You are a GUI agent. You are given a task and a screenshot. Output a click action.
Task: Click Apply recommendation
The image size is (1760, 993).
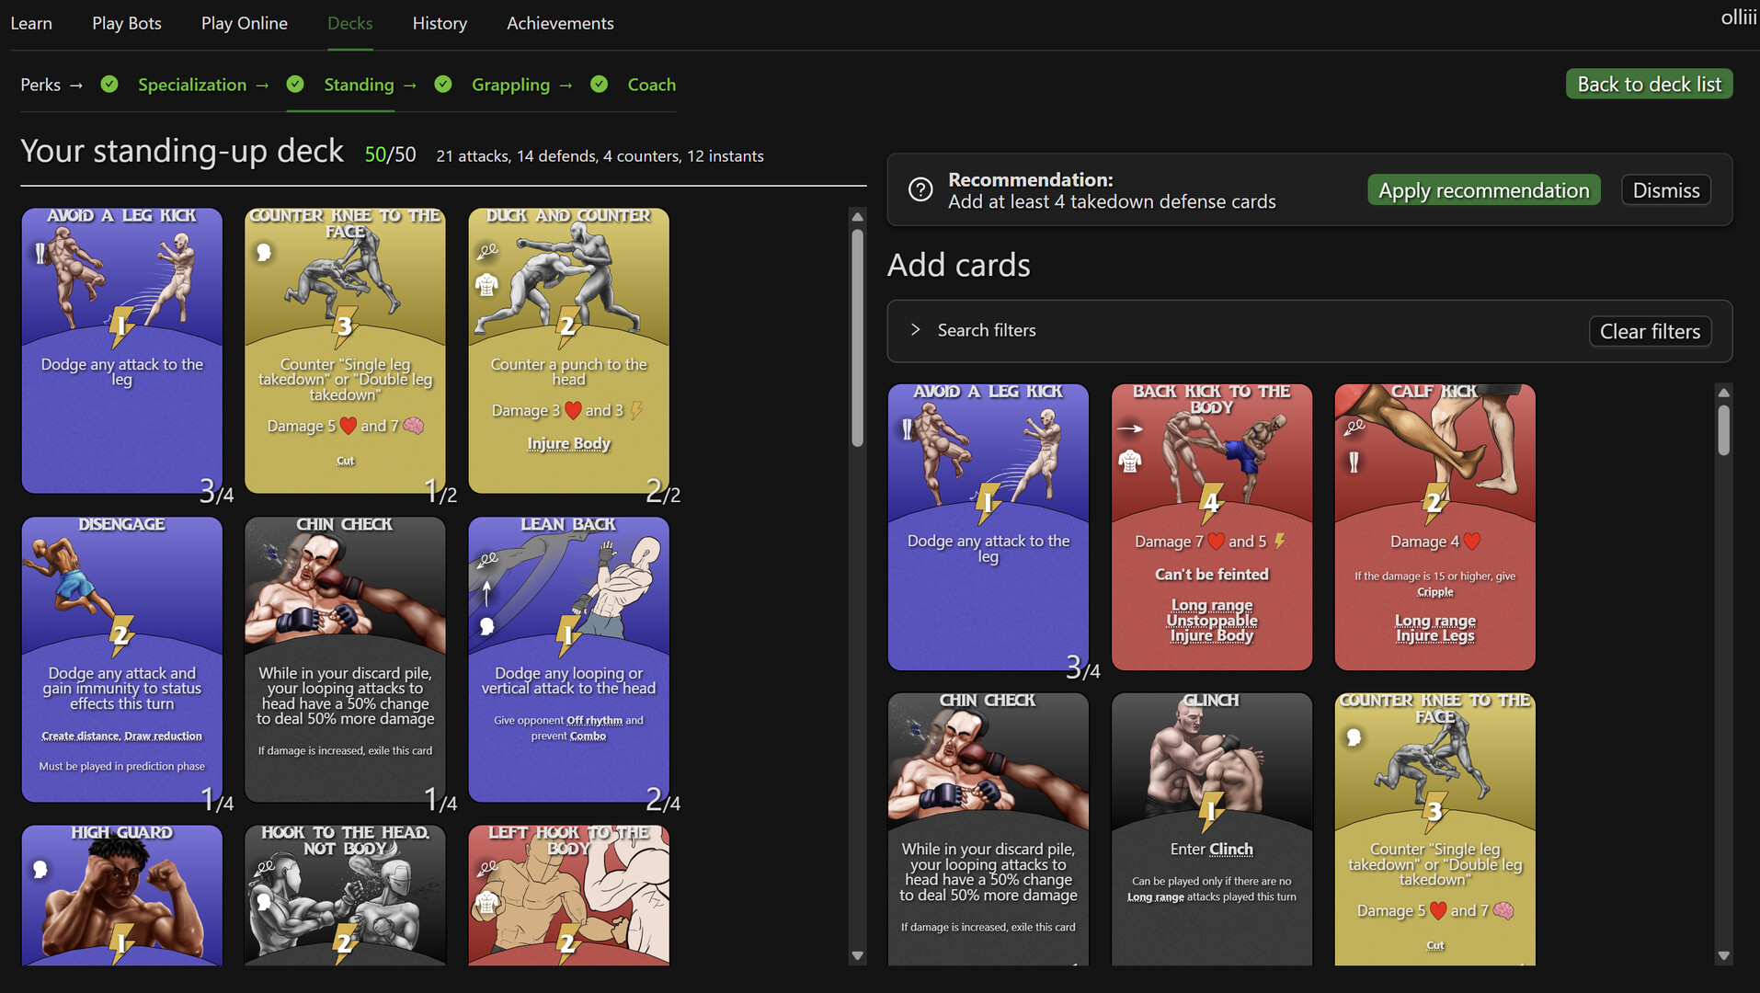click(1483, 189)
